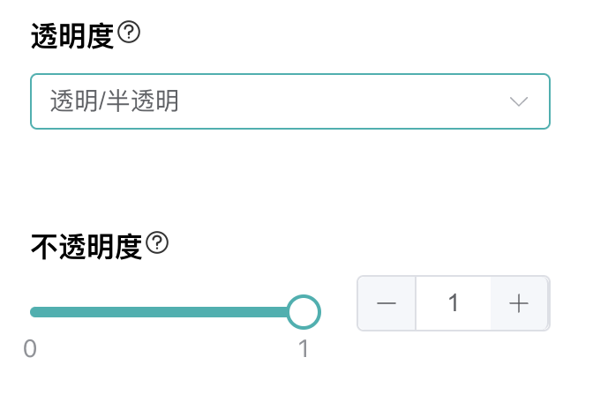The width and height of the screenshot is (593, 402).
Task: Click the left end of the opacity slider
Action: (34, 311)
